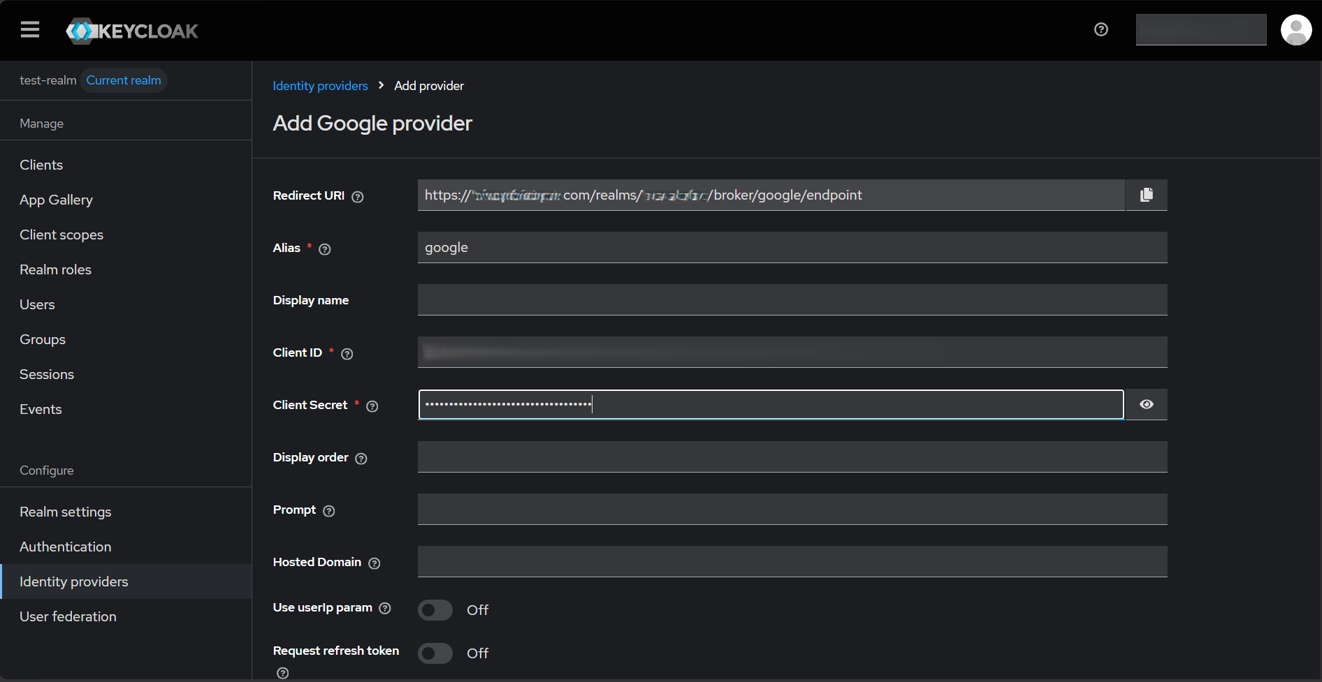Open Clients in the sidebar

[x=126, y=165]
